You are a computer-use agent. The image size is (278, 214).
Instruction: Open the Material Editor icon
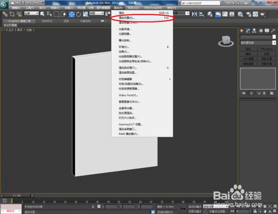pyautogui.click(x=240, y=14)
